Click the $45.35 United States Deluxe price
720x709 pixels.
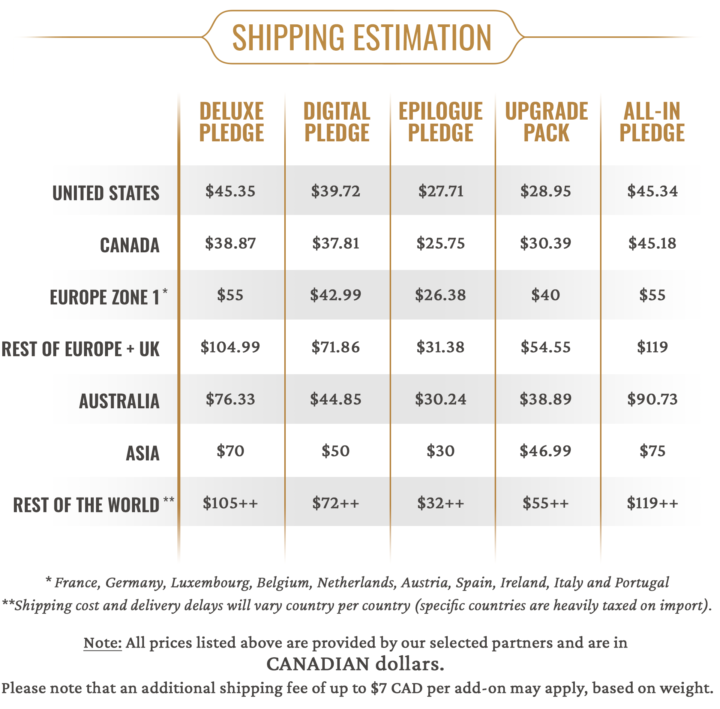coord(230,191)
